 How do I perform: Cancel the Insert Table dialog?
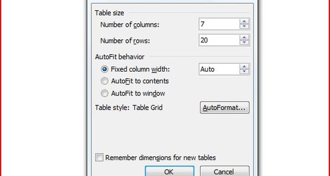(224, 171)
